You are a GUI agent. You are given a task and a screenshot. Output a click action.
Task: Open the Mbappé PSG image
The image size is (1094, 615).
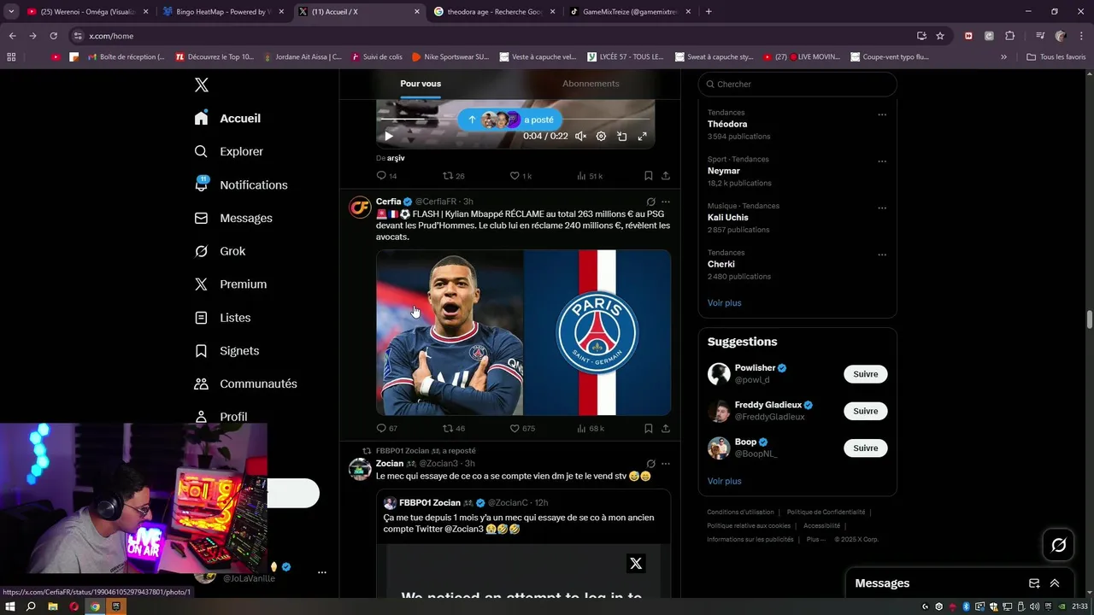pyautogui.click(x=523, y=332)
